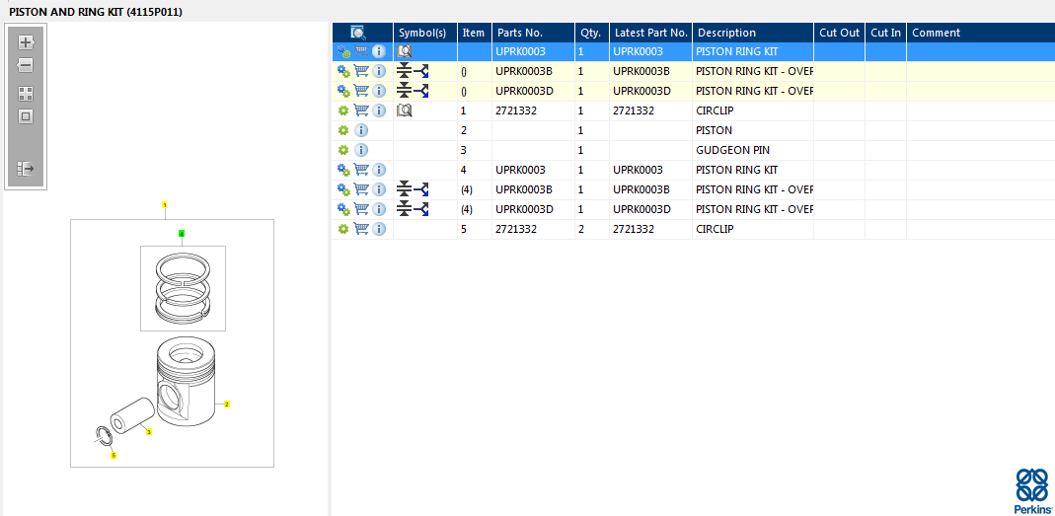
Task: Click gear icon for item 5 CIRCLIP
Action: pyautogui.click(x=343, y=229)
